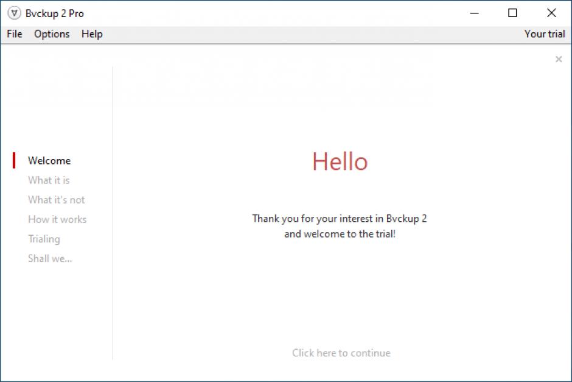Click the Your trial menu item
The height and width of the screenshot is (382, 572).
[545, 34]
